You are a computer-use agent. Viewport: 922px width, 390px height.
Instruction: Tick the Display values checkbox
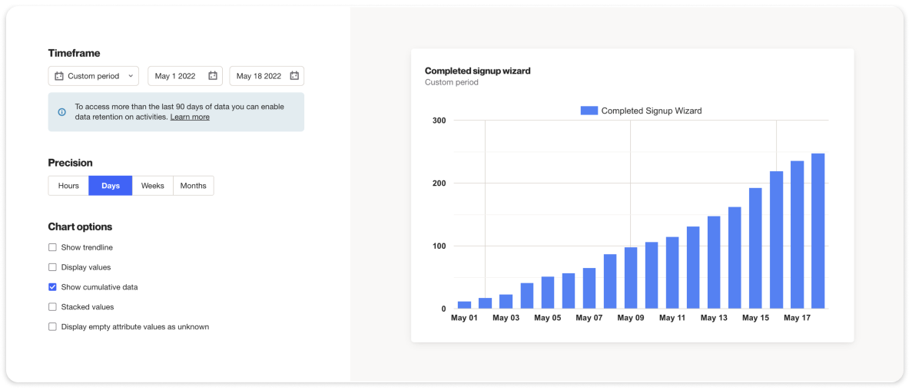pos(52,267)
